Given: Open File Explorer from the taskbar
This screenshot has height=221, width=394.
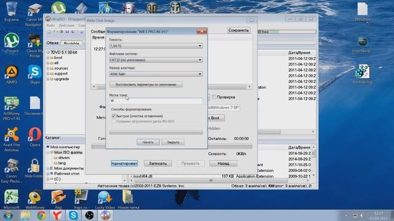Looking at the screenshot, I should point(25,215).
